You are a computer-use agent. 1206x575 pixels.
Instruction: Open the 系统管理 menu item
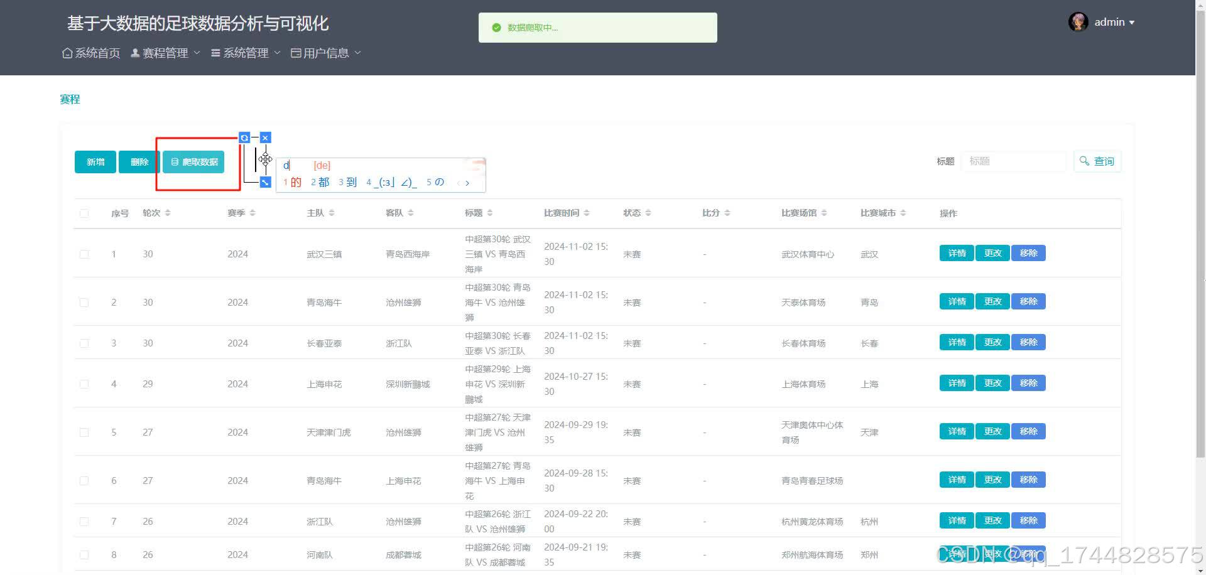coord(246,53)
